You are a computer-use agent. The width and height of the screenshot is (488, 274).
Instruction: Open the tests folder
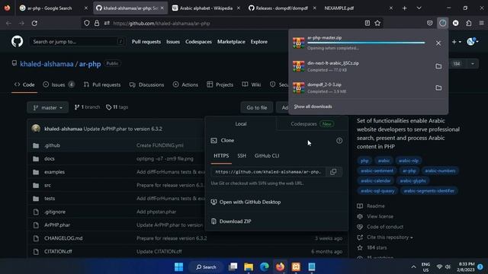click(x=50, y=199)
